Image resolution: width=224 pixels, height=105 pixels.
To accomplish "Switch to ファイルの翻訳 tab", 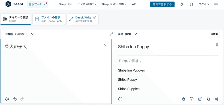I will coord(48,19).
